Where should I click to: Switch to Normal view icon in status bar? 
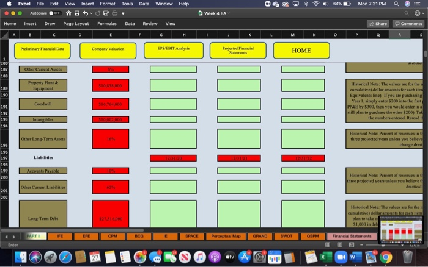point(328,244)
